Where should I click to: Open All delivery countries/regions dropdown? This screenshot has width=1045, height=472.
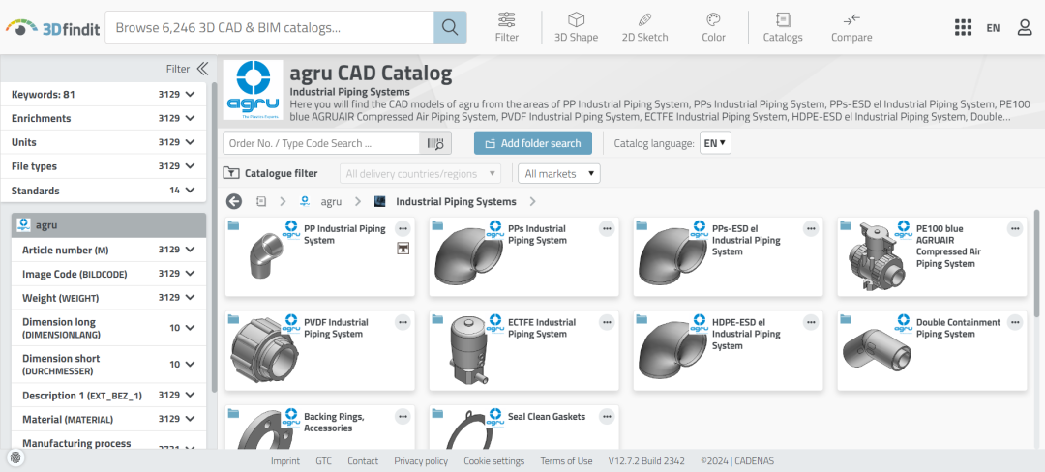point(420,174)
